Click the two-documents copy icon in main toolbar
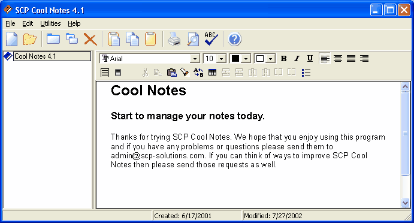The image size is (414, 223). pyautogui.click(x=132, y=39)
